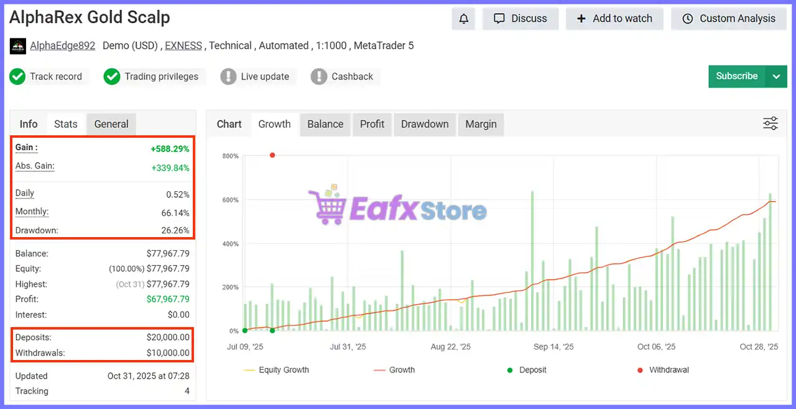Click the Daily label

click(25, 194)
